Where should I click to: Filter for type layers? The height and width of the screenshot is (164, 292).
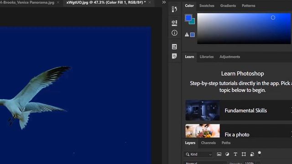pos(235,154)
